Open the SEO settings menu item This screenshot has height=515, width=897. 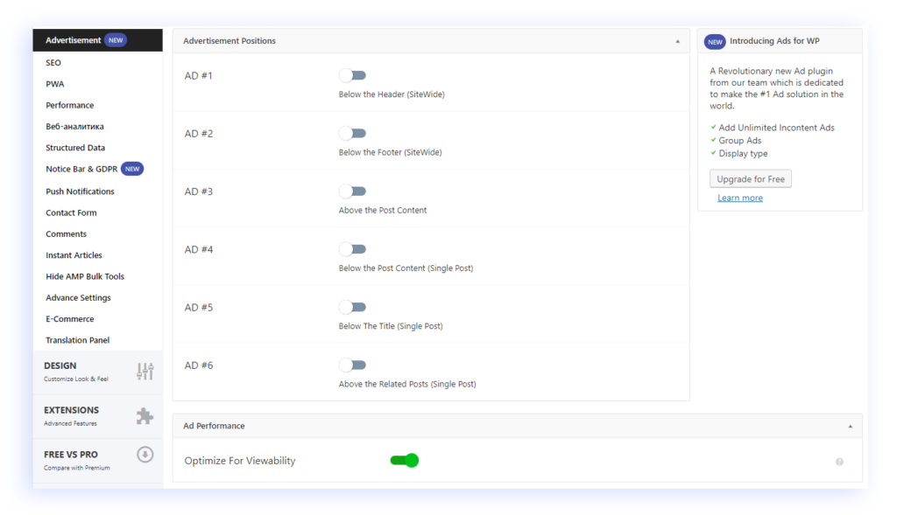(53, 63)
